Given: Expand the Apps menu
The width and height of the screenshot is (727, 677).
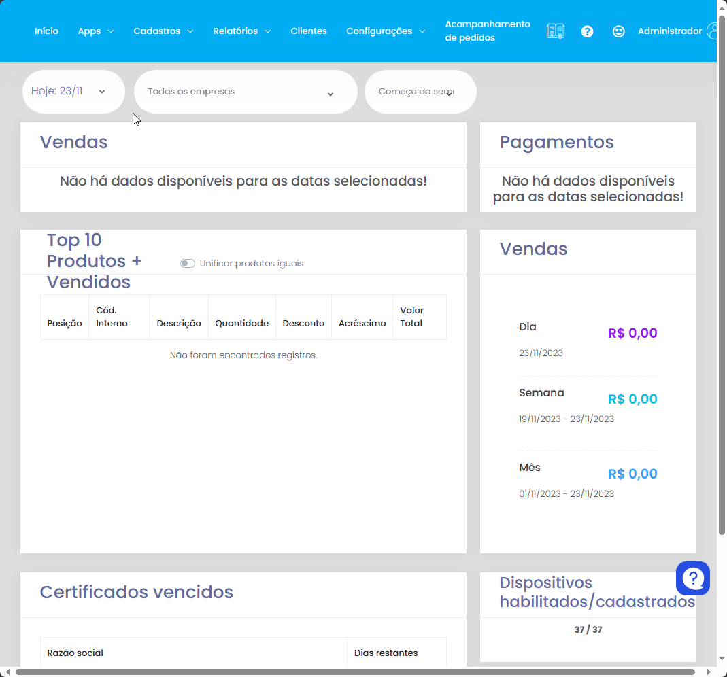Looking at the screenshot, I should click(95, 31).
